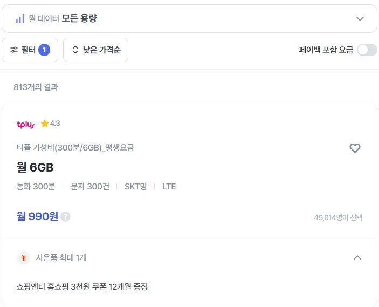Open the 월 데이터 모든 용량 dropdown
Image resolution: width=379 pixels, height=307 pixels.
click(189, 19)
